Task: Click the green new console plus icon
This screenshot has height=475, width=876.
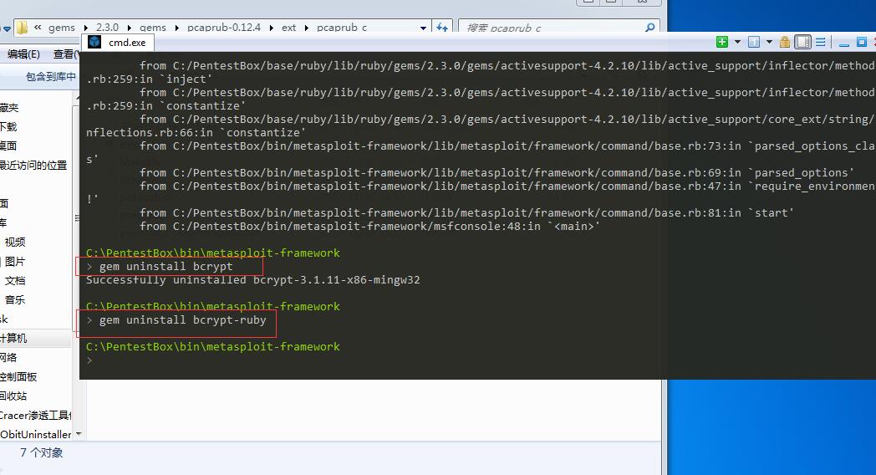Action: click(722, 42)
